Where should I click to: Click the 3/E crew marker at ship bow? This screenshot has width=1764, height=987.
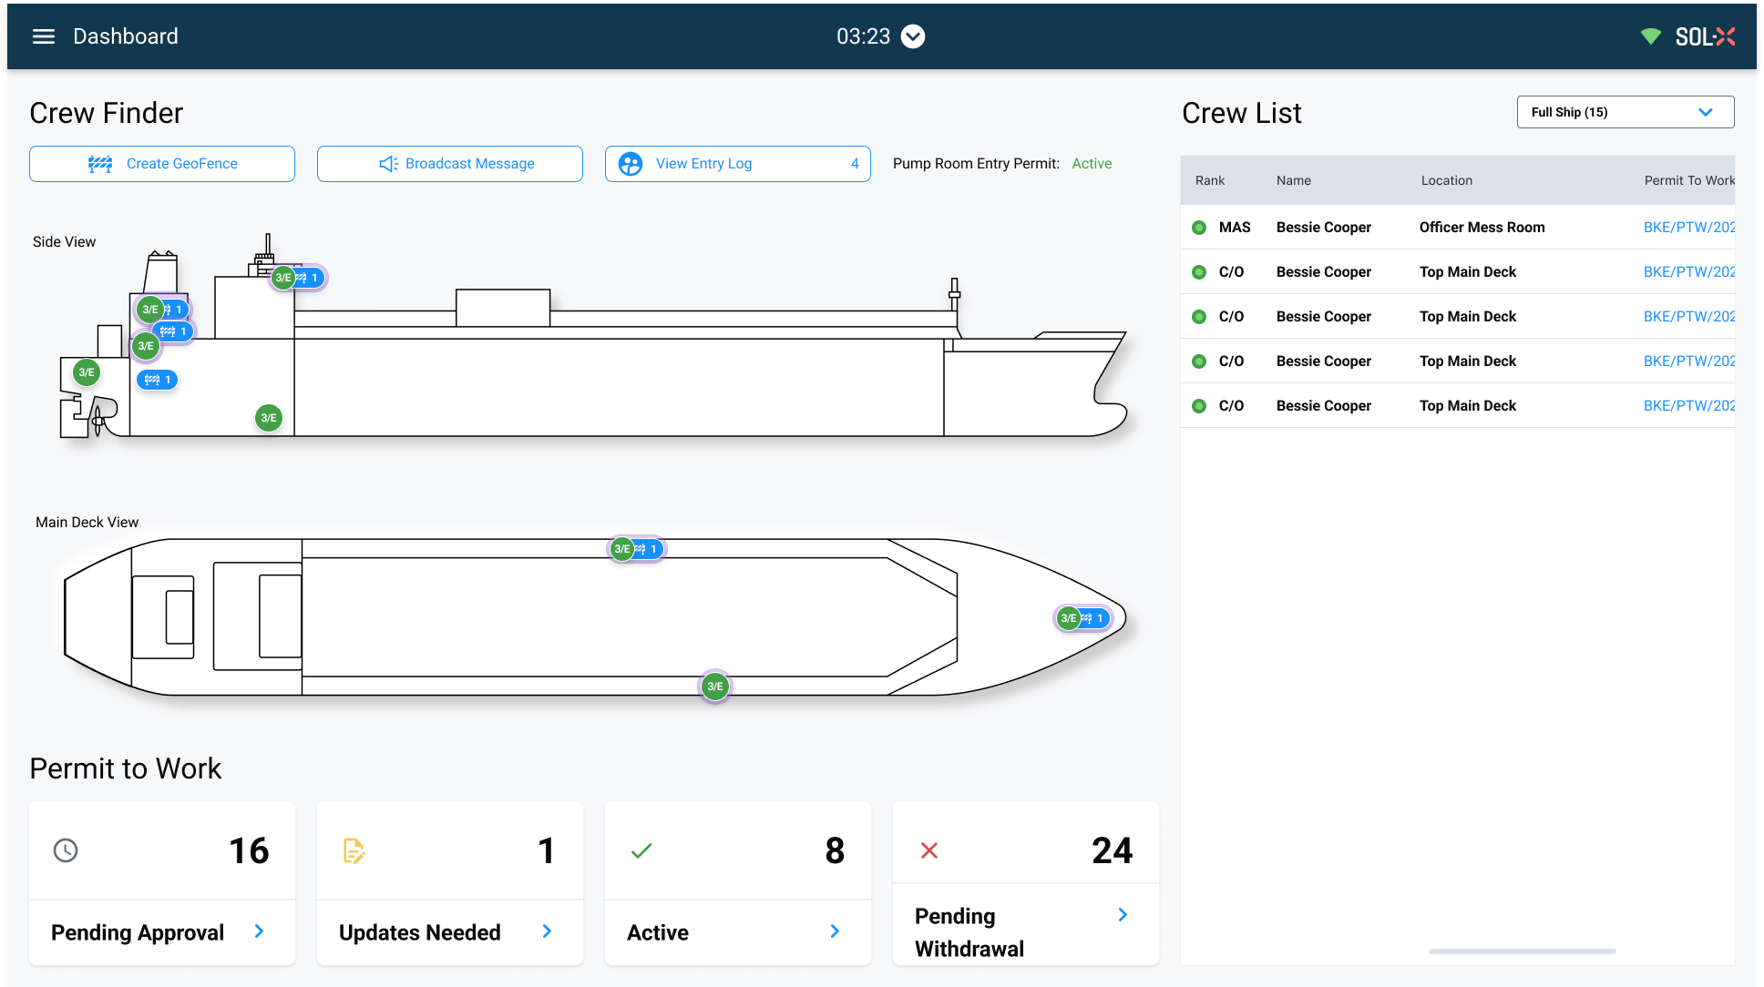click(x=1068, y=618)
